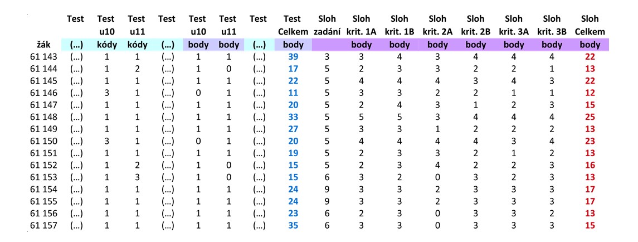Select Sloh krit. 2A value 0 for 61 153

[x=437, y=177]
